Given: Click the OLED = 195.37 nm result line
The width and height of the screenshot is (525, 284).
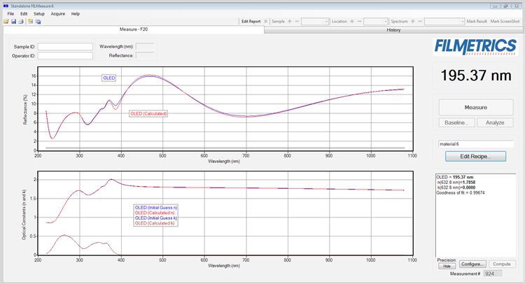Looking at the screenshot, I should 455,177.
